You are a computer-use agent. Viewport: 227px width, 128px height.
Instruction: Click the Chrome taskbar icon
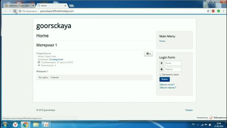[x=26, y=125]
